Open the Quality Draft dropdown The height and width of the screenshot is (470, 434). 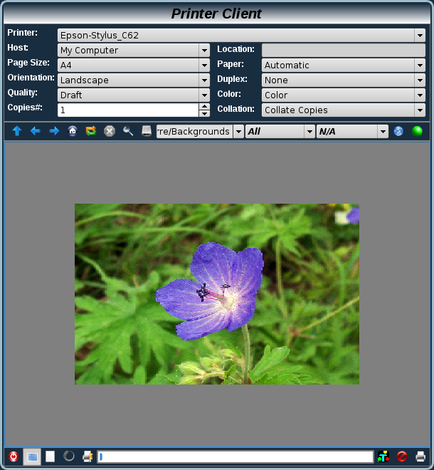204,95
